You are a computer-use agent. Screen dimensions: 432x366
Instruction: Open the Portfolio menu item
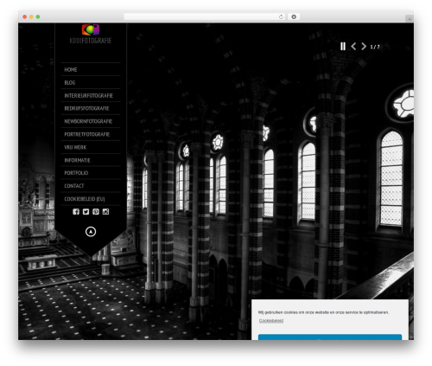[91, 173]
